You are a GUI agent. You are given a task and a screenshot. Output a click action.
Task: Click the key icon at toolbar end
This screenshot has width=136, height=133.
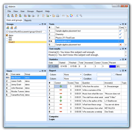point(81,16)
